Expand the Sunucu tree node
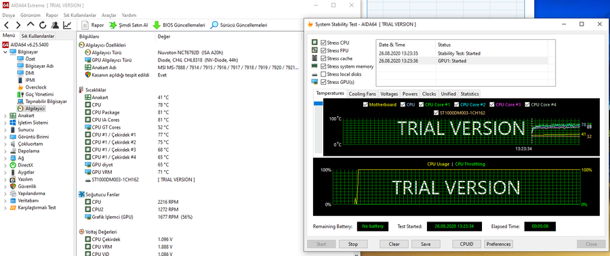Image resolution: width=610 pixels, height=256 pixels. coord(5,130)
